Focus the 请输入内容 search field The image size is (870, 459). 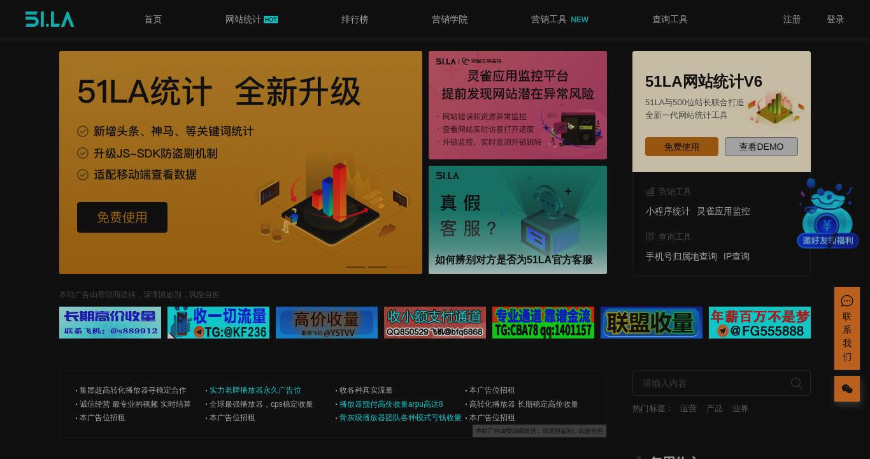[722, 383]
